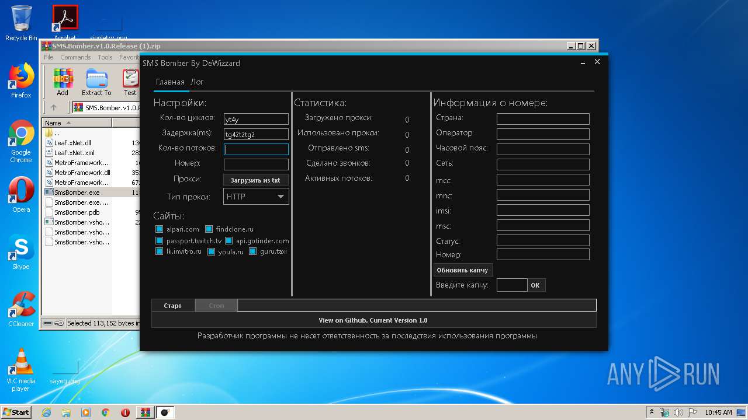Launch VLC media player shortcut
The image size is (748, 420).
pyautogui.click(x=21, y=370)
